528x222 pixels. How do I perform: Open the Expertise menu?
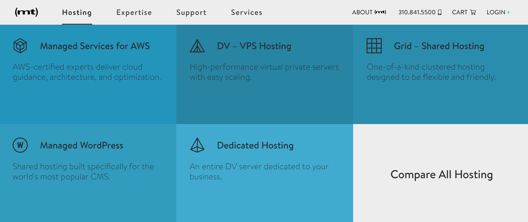coord(134,12)
